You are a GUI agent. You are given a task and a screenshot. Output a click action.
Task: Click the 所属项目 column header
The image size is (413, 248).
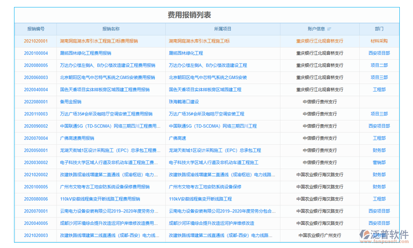pyautogui.click(x=222, y=29)
